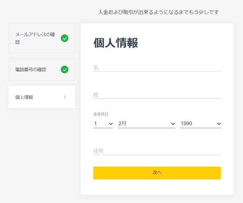Image resolution: width=243 pixels, height=203 pixels.
Task: Select the 個人情報 step in sidebar
Action: tap(42, 97)
